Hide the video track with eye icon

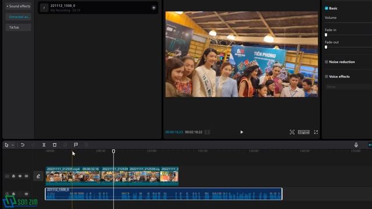pyautogui.click(x=20, y=176)
